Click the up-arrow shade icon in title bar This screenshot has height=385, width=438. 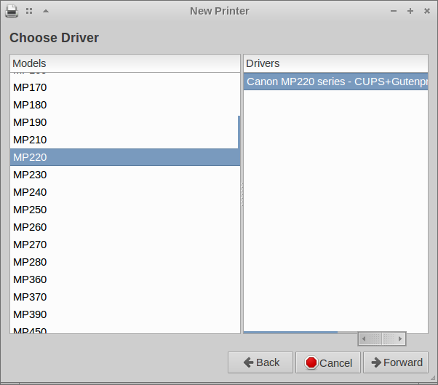[46, 11]
